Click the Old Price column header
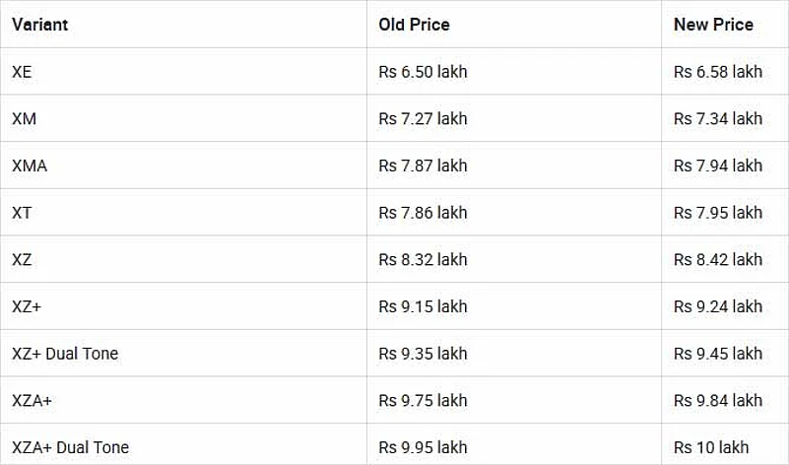 click(x=414, y=25)
